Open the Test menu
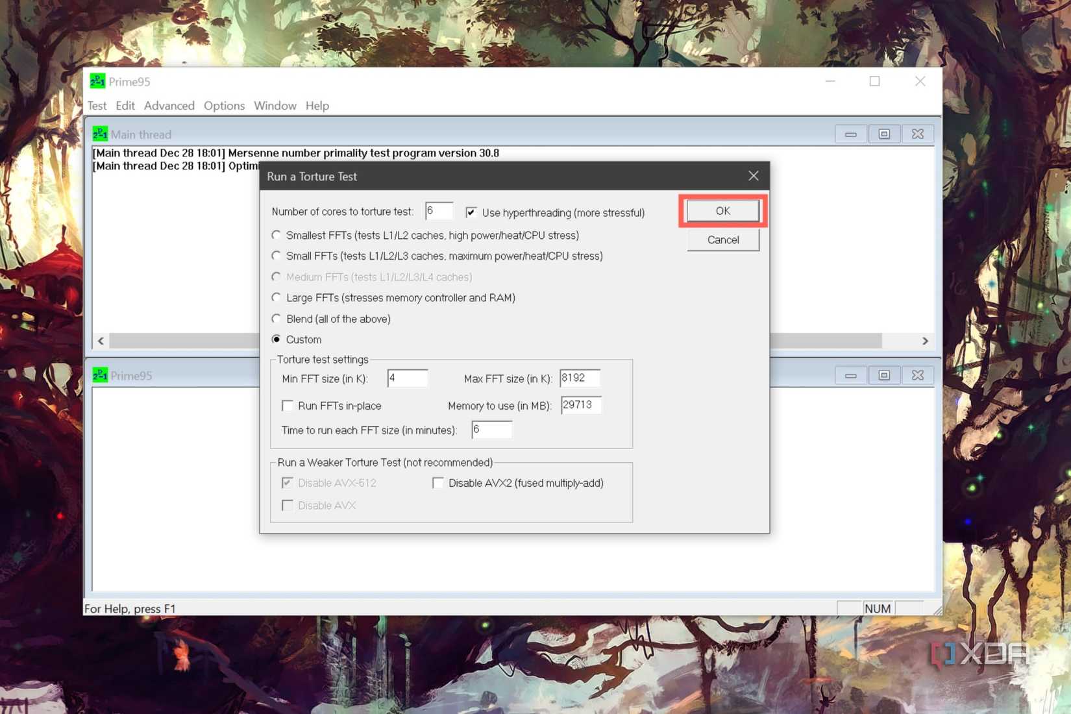 pyautogui.click(x=97, y=106)
